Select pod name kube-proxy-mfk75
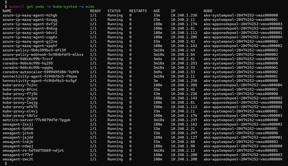 [x=20, y=107]
